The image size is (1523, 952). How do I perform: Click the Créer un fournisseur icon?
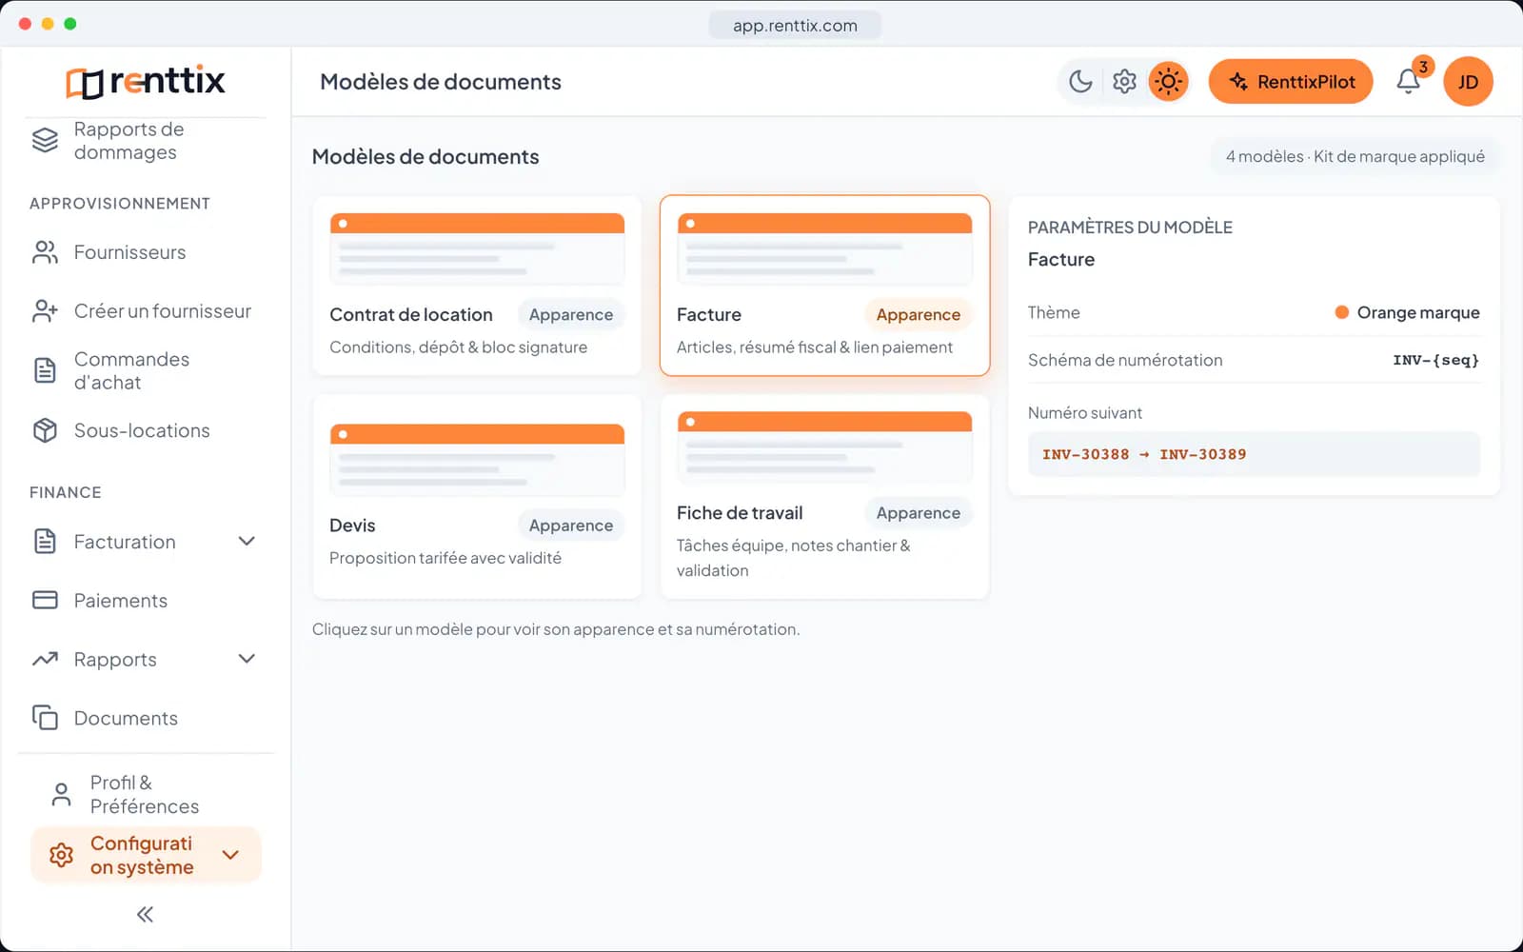[x=45, y=311]
